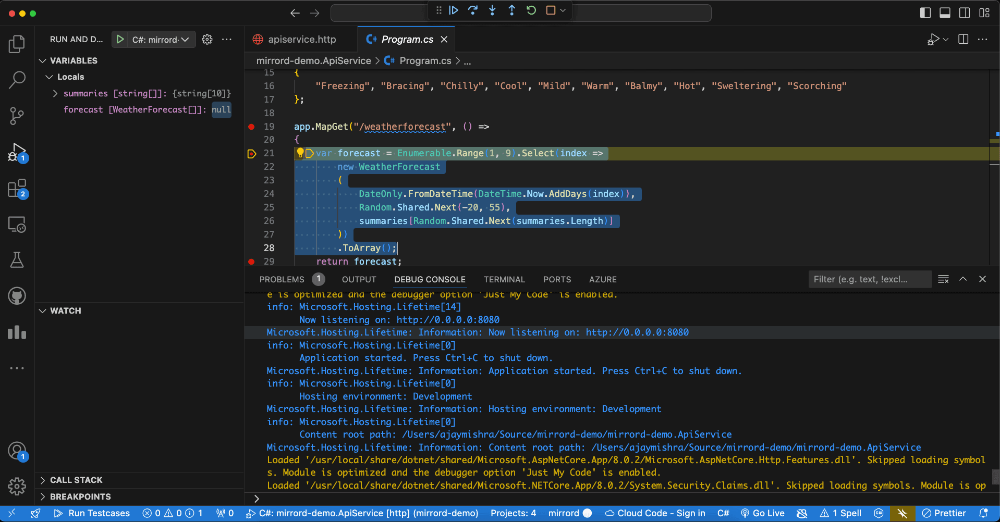Switch to the TERMINAL tab
The image size is (1000, 522).
pyautogui.click(x=504, y=279)
